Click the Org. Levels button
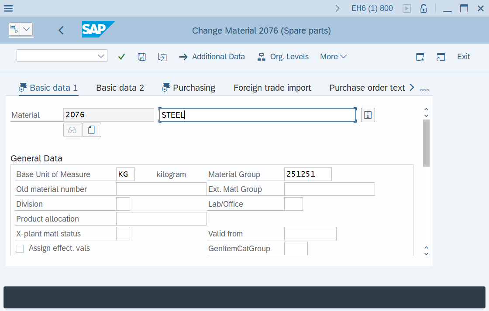Viewport: 489px width, 311px height. pos(283,57)
